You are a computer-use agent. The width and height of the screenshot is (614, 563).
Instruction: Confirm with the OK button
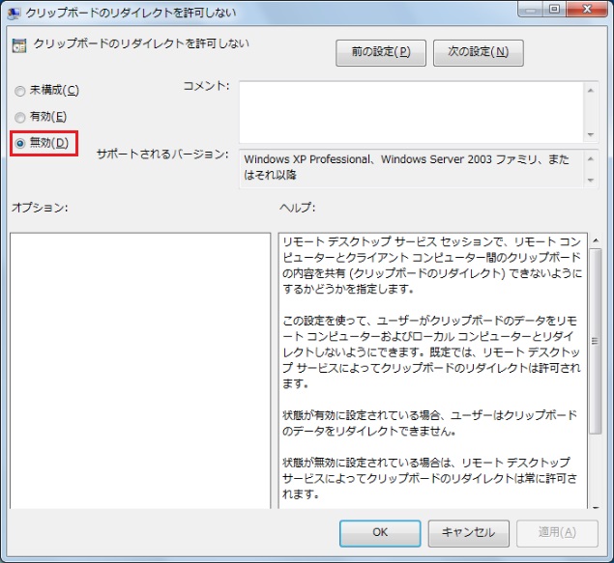click(x=380, y=533)
